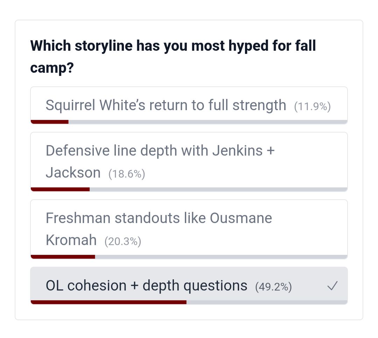This screenshot has height=338, width=378.
Task: Click the checkmark on OL cohesion option
Action: click(332, 287)
